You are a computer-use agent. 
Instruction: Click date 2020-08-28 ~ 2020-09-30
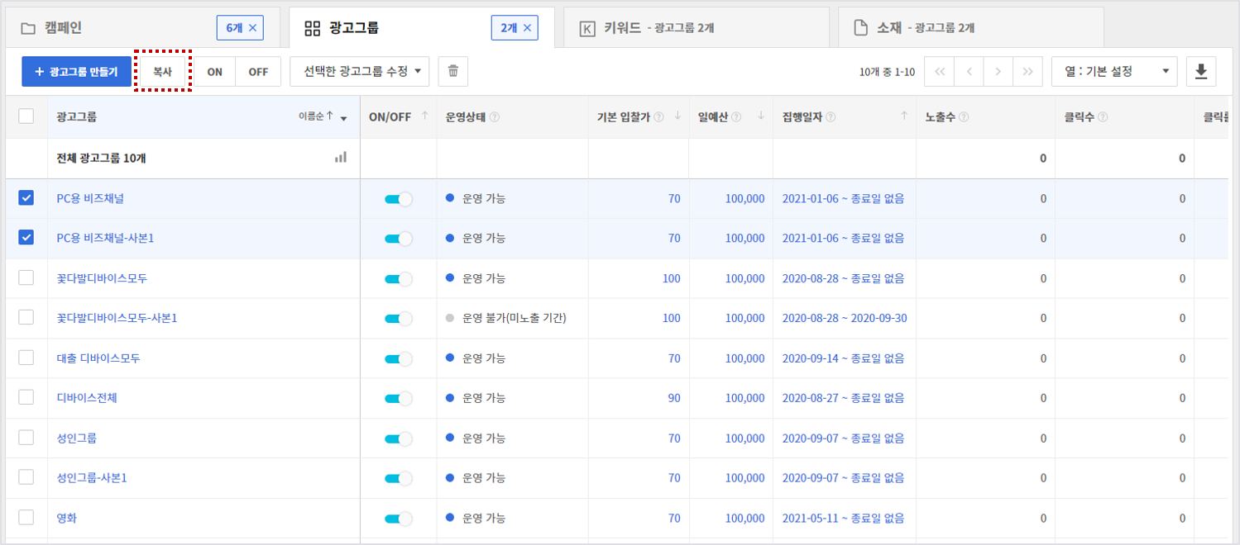[844, 318]
